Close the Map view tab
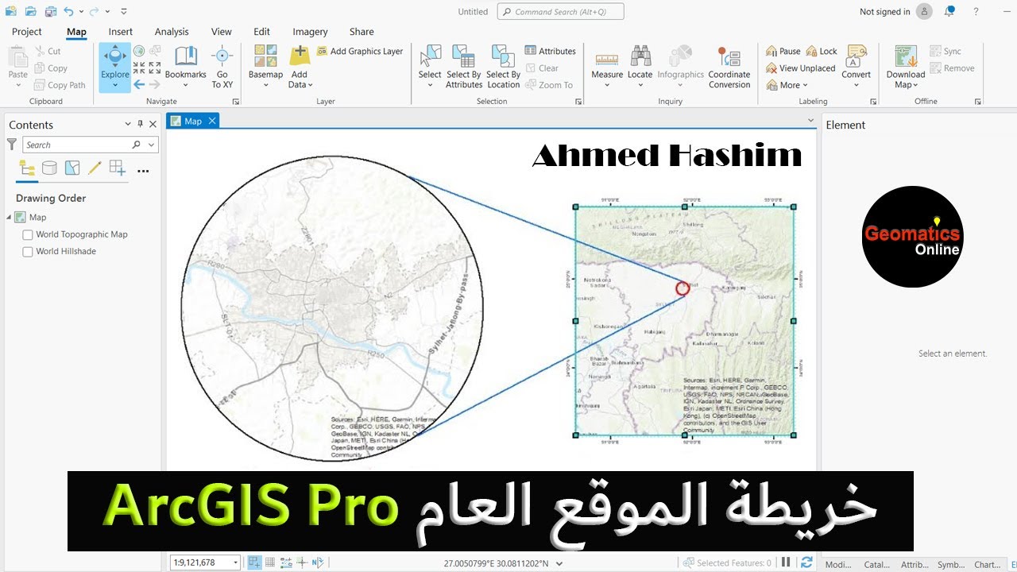Screen dimensions: 1017x572 pos(211,121)
